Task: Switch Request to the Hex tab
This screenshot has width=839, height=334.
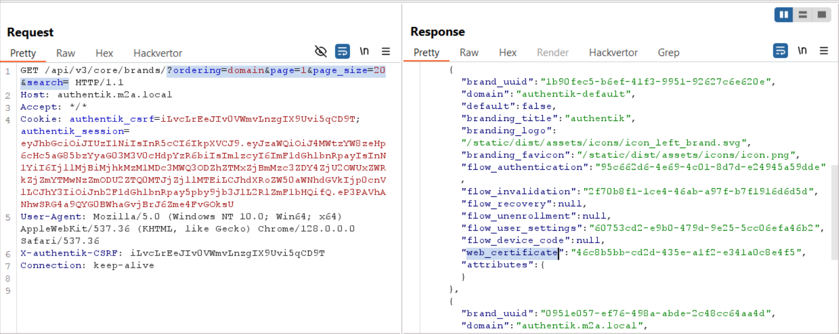Action: tap(104, 53)
